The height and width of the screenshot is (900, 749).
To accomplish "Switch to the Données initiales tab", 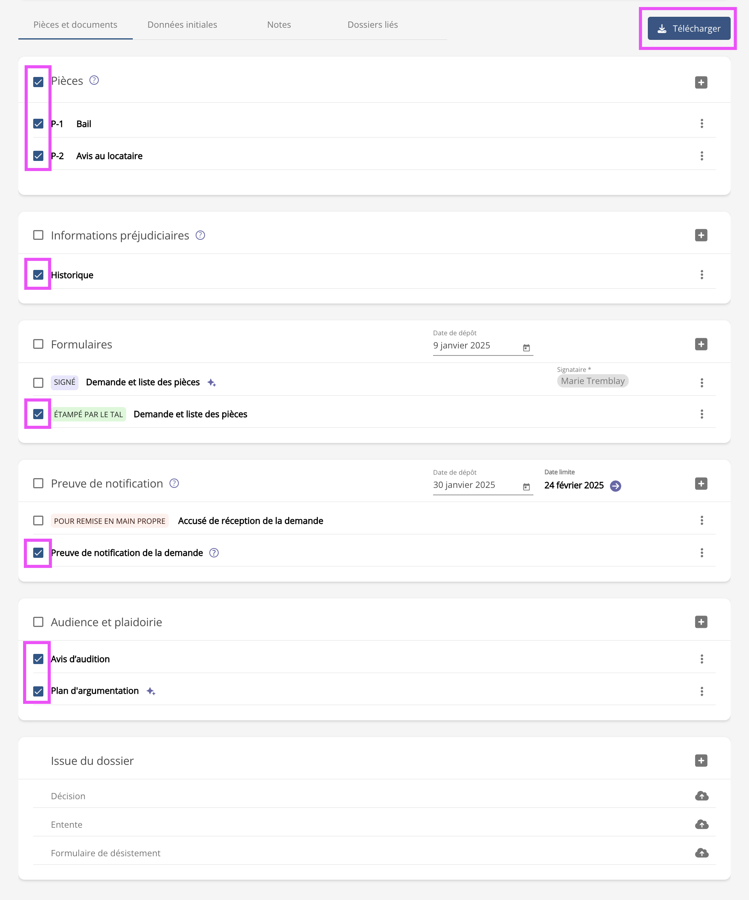I will coord(182,25).
